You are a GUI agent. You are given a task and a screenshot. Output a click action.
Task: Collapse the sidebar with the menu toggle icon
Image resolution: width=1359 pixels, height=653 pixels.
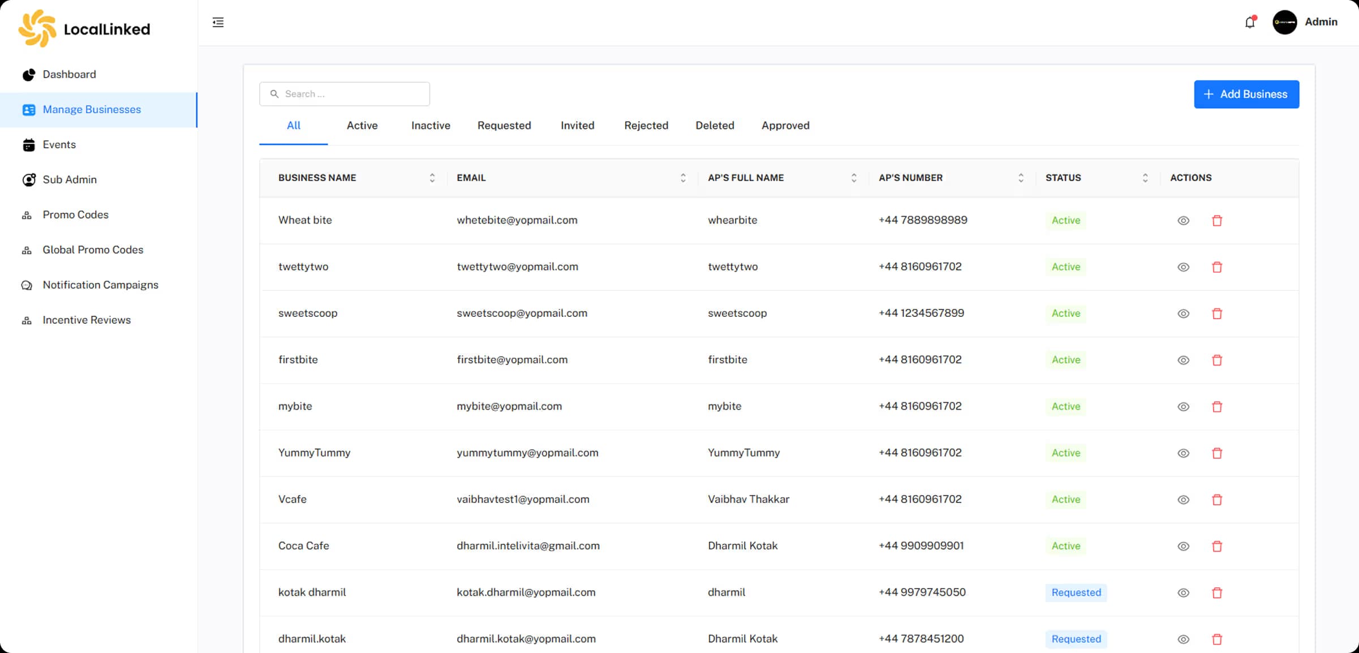(218, 22)
